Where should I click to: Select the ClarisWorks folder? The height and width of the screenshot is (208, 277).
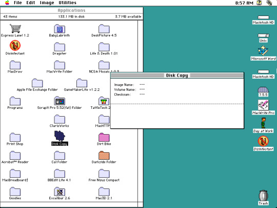click(x=60, y=119)
